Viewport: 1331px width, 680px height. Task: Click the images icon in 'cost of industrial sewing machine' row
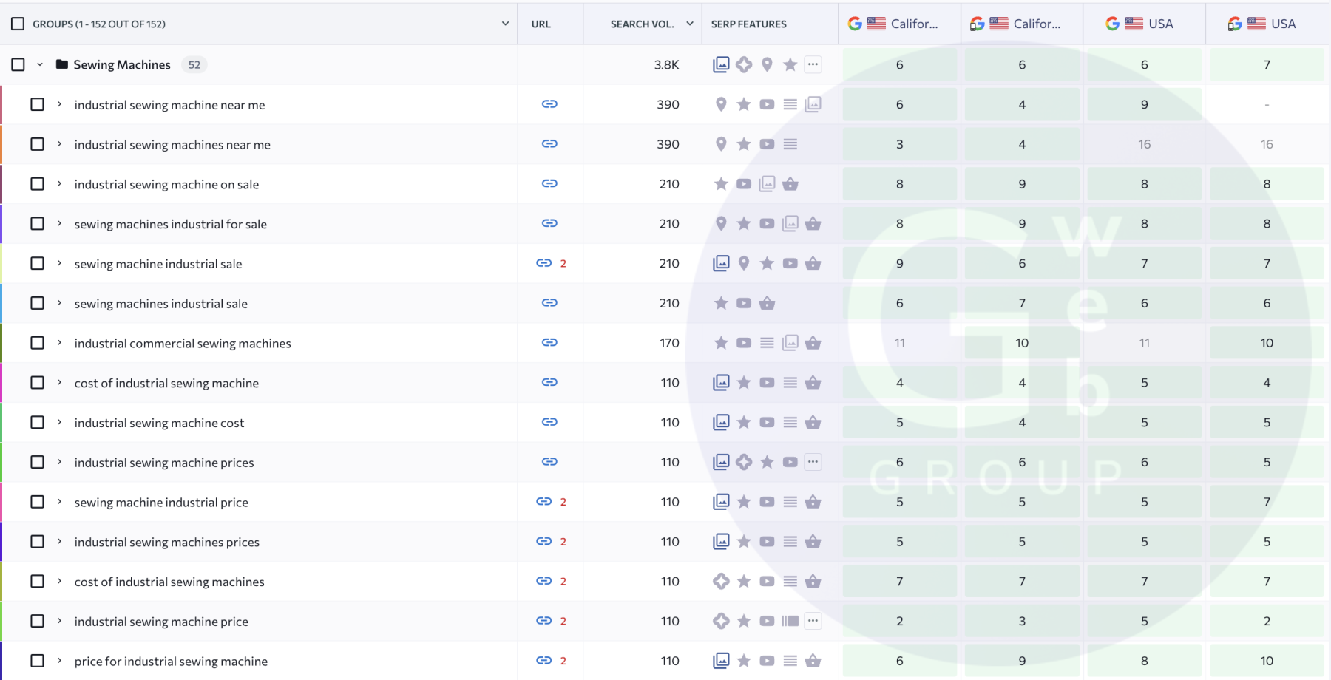[721, 383]
